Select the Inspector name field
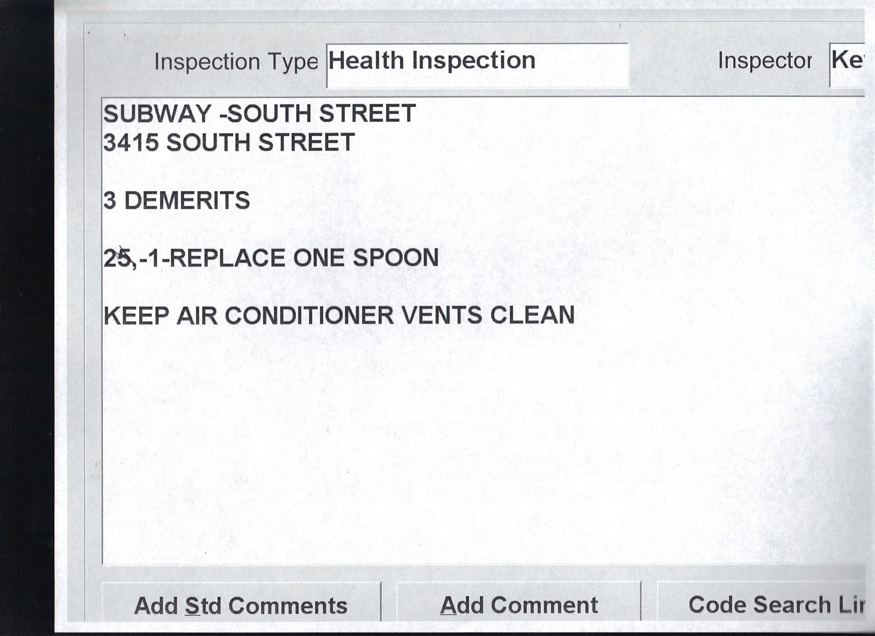The height and width of the screenshot is (636, 875). click(x=847, y=64)
